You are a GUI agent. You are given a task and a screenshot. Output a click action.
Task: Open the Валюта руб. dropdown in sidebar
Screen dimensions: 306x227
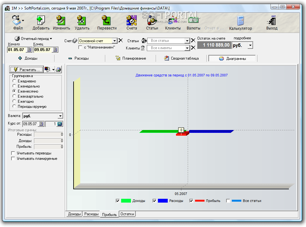[x=60, y=116]
